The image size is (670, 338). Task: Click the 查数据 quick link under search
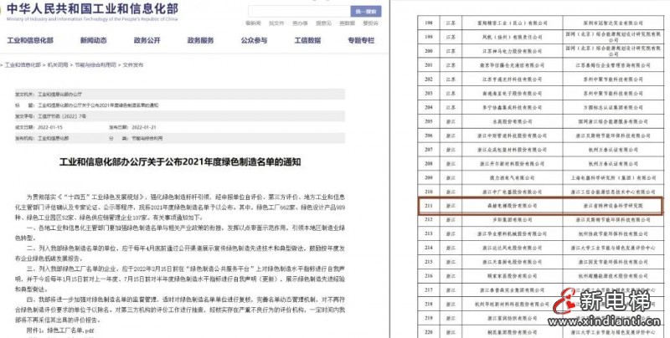(x=347, y=23)
